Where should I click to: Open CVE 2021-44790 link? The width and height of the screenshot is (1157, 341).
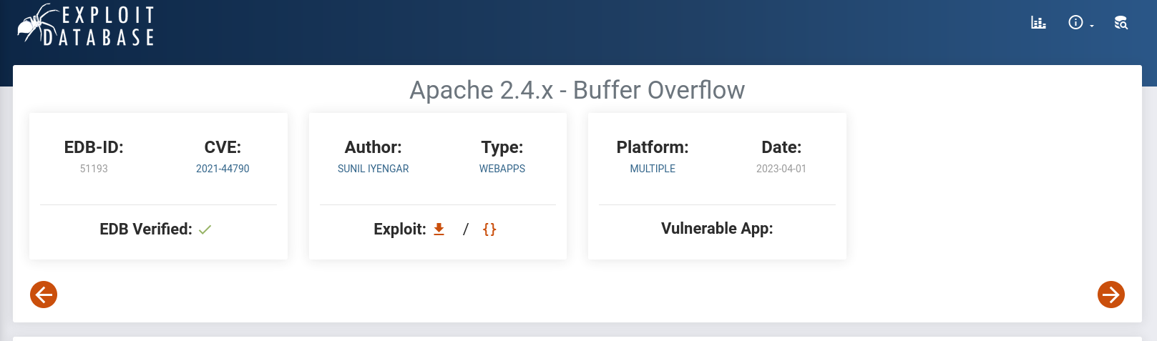tap(223, 169)
